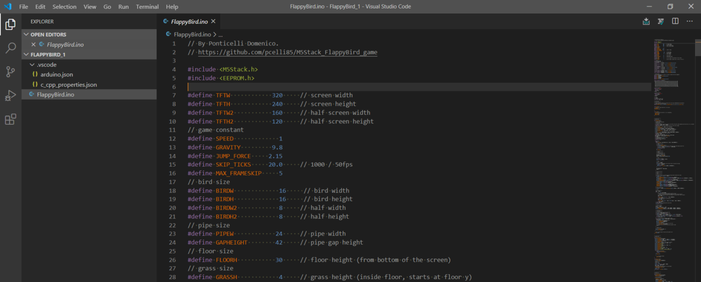
Task: Open breadcrumb ellipsis symbol dropdown
Action: [x=220, y=34]
